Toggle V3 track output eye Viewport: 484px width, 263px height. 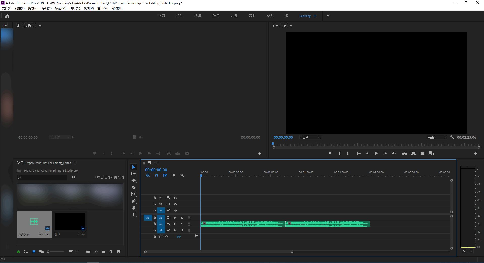pos(175,198)
